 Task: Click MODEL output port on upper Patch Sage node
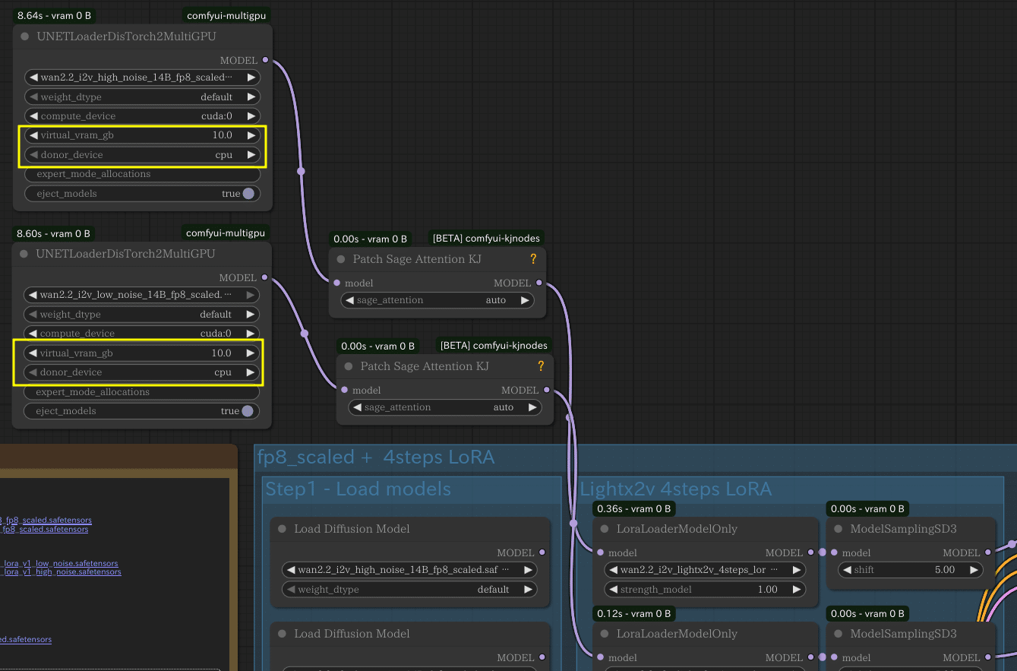coord(539,283)
